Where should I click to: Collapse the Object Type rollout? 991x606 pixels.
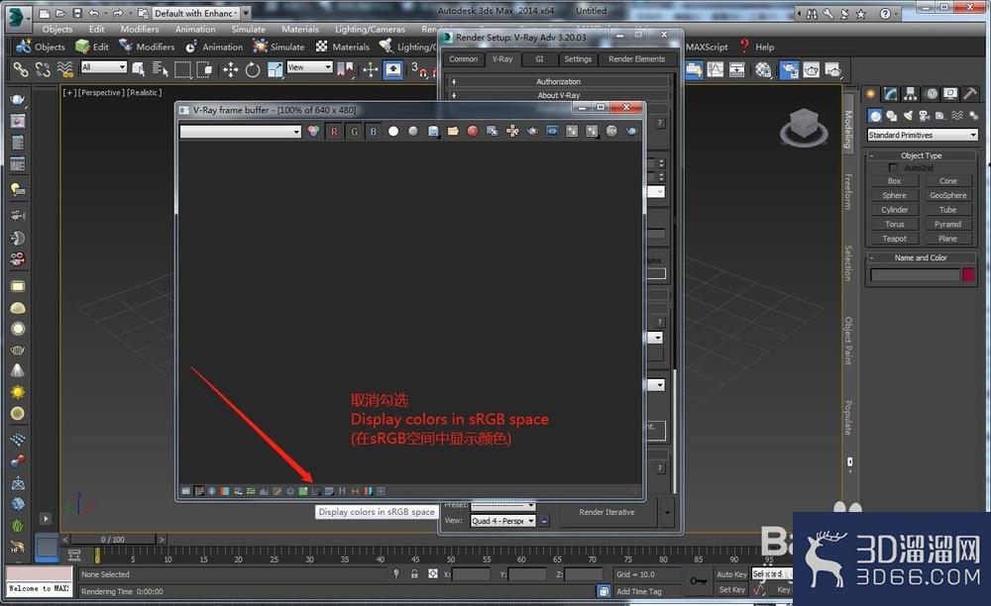921,155
